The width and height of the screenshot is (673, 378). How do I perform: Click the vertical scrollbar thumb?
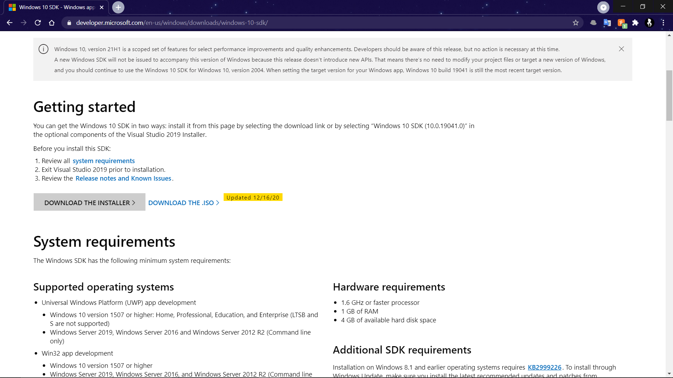[669, 95]
